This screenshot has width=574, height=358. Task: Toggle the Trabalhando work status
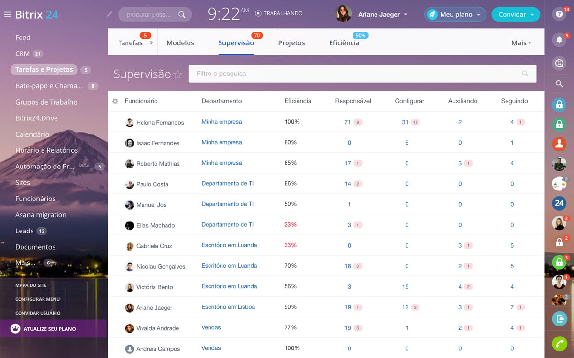pyautogui.click(x=279, y=14)
